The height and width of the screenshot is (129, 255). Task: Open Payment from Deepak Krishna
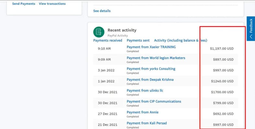click(150, 80)
